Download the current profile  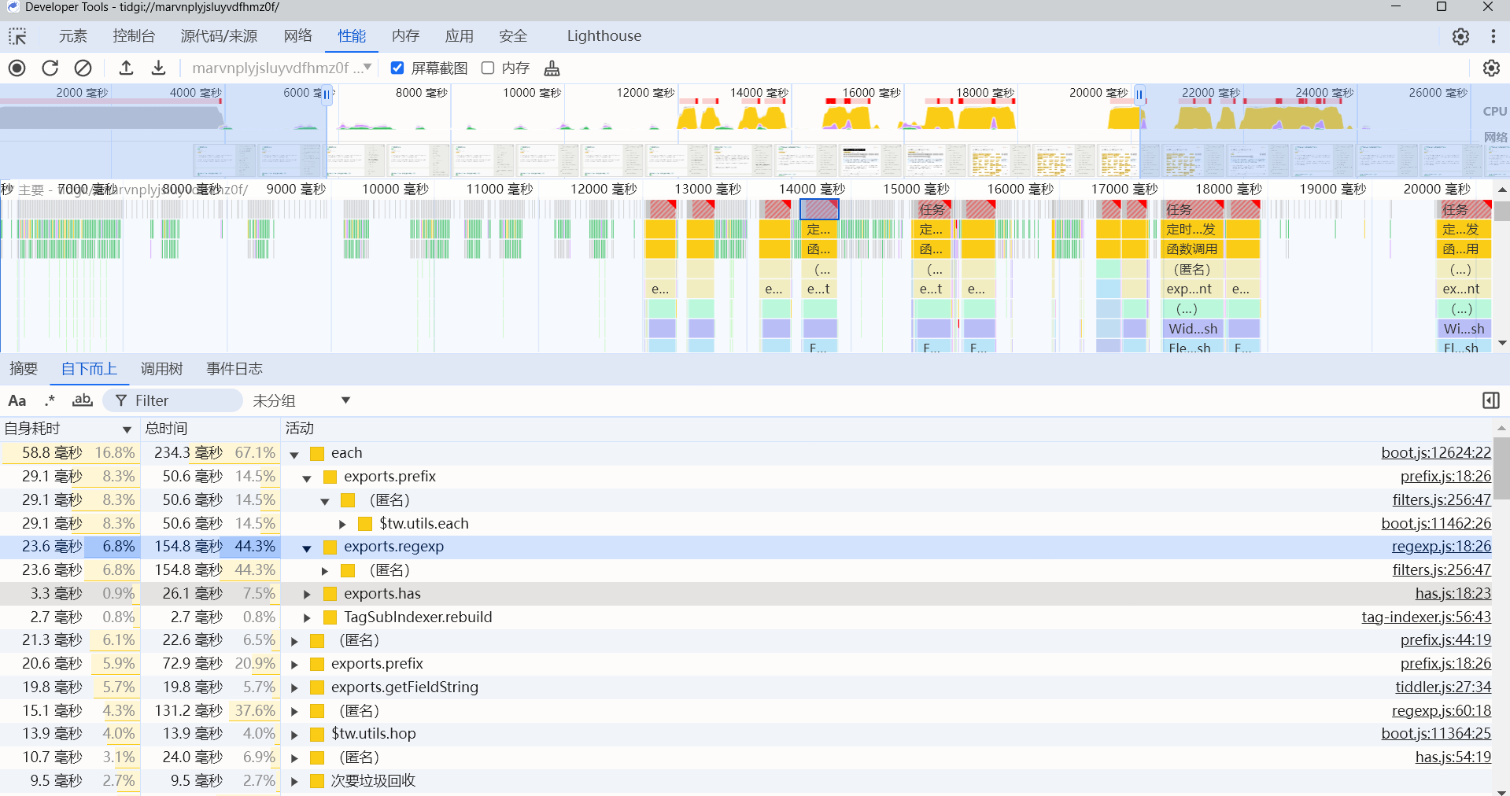pos(158,68)
